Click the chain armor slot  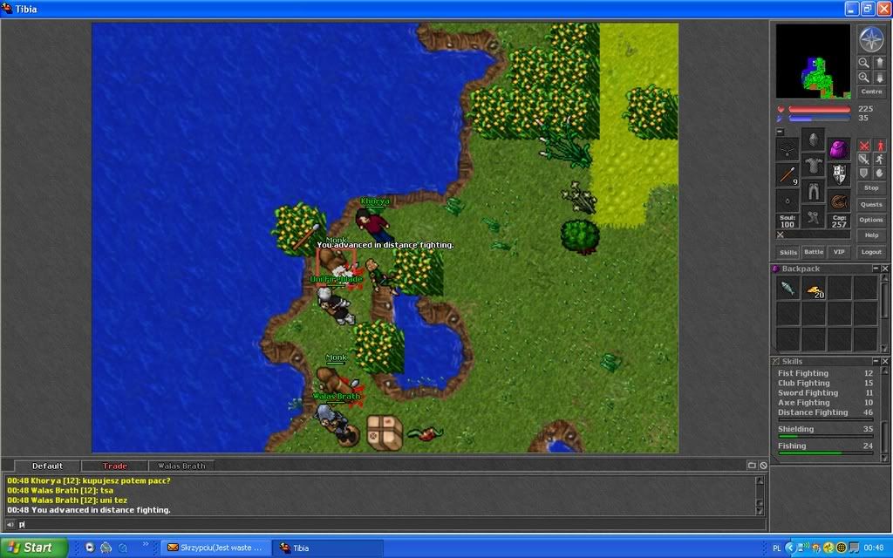tap(814, 166)
